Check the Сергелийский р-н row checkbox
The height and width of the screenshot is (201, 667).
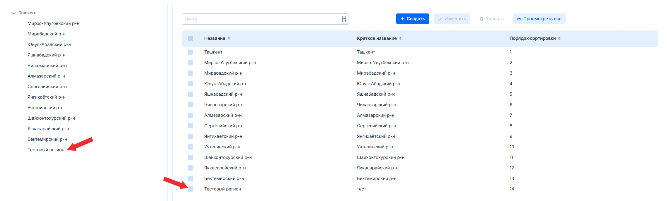tap(190, 126)
